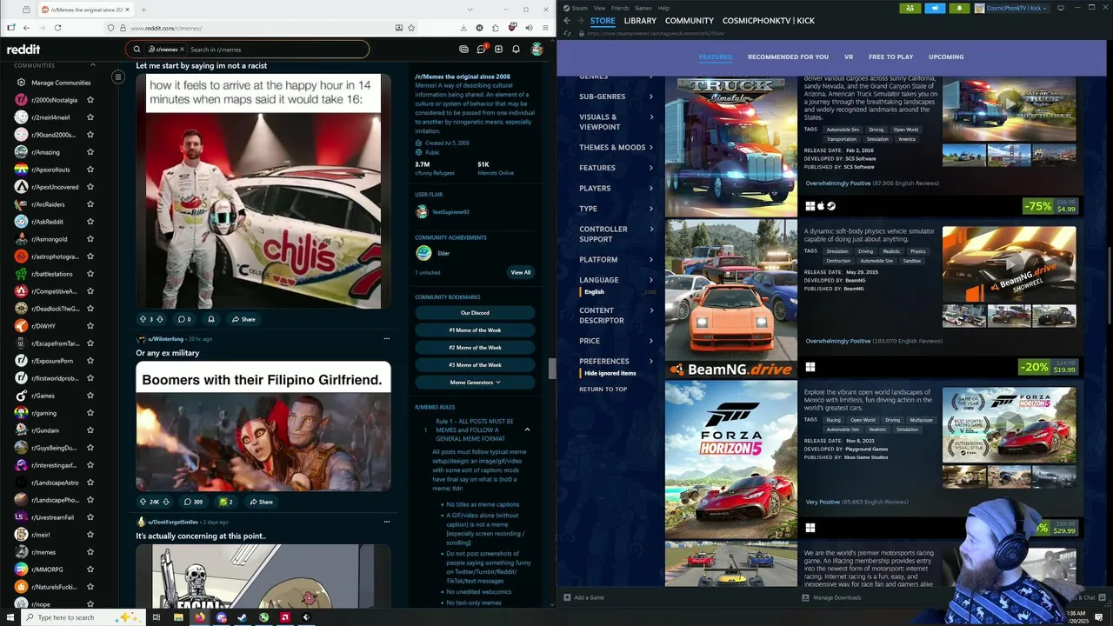The image size is (1113, 626).
Task: Open Steam app from Windows taskbar
Action: pos(242,617)
